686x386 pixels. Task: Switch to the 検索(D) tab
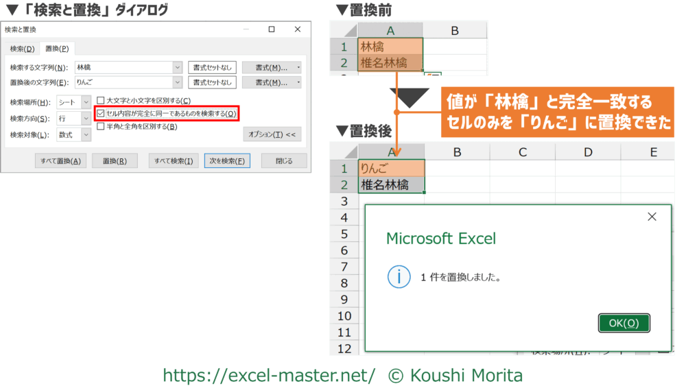22,49
